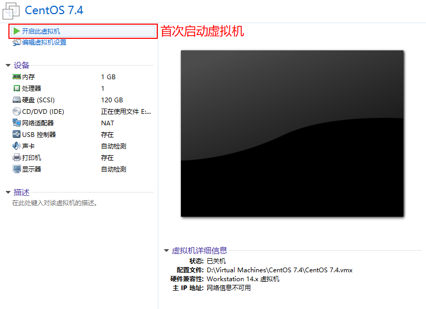This screenshot has height=309, width=426.
Task: Click the hard disk (SCSI) icon
Action: coord(17,100)
